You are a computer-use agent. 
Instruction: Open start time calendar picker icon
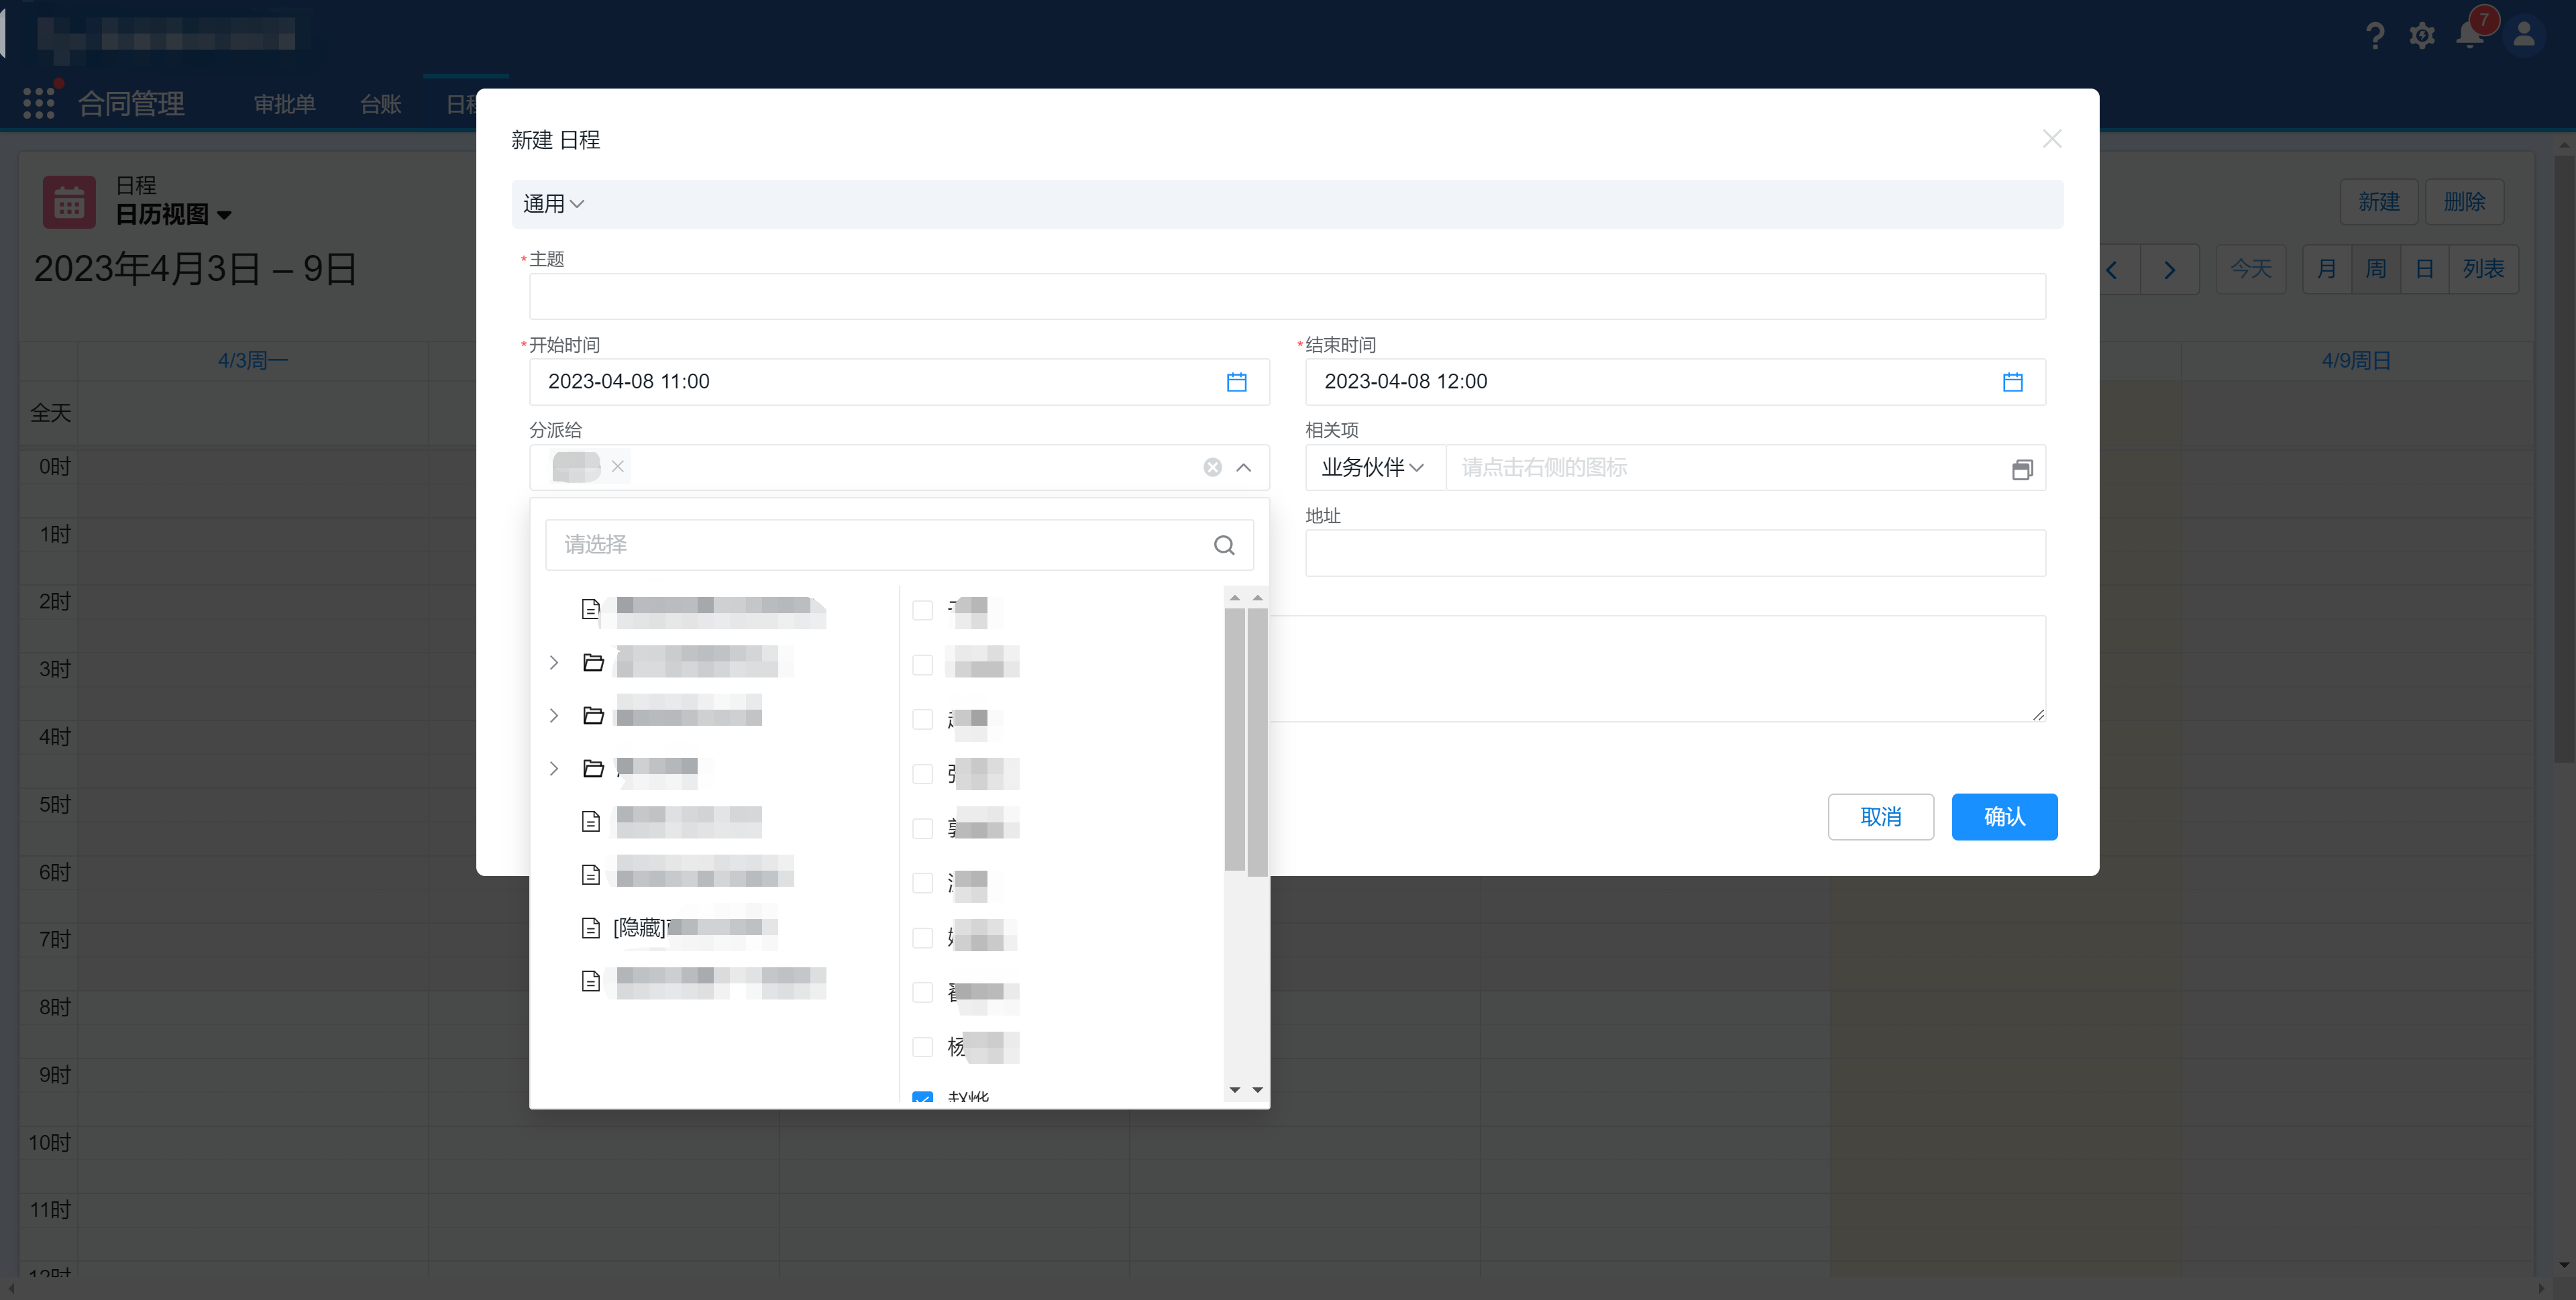[1236, 382]
